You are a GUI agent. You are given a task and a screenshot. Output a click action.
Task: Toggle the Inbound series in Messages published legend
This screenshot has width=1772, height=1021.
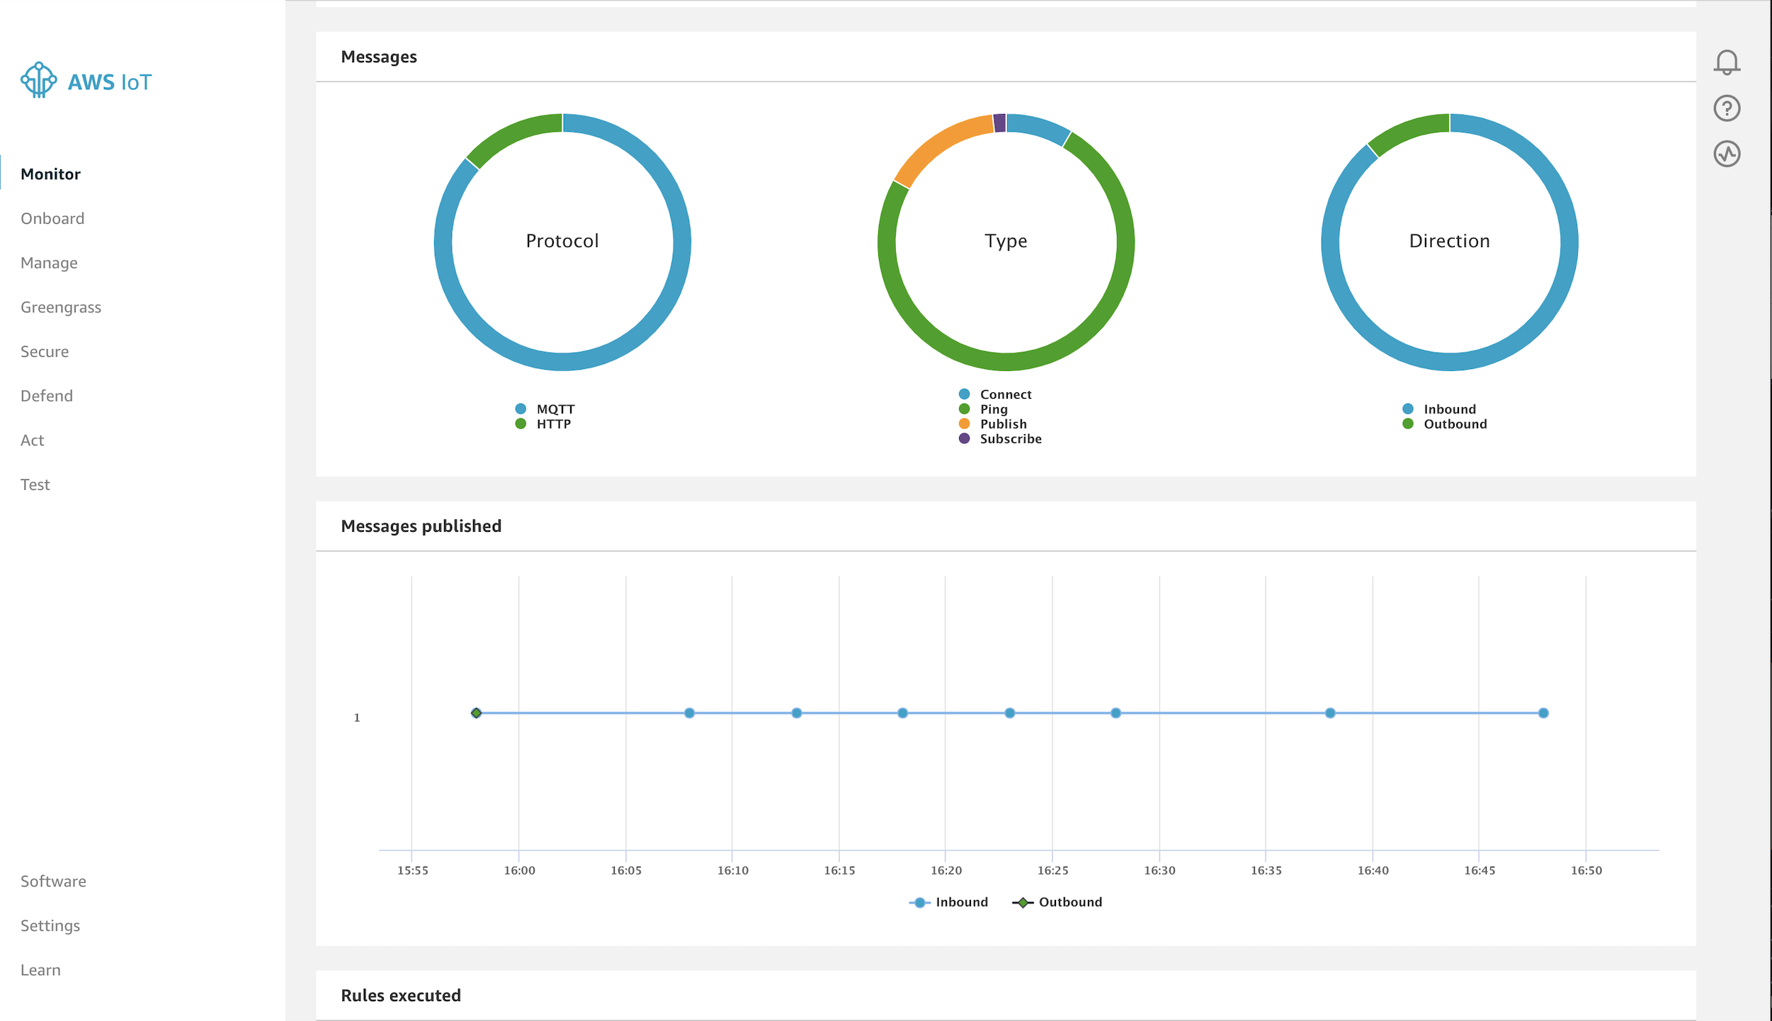point(950,901)
